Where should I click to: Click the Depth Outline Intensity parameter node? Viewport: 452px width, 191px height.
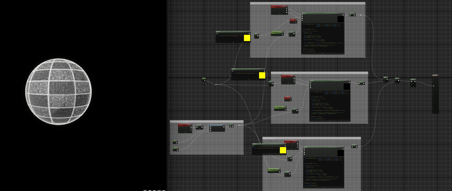coord(280,107)
